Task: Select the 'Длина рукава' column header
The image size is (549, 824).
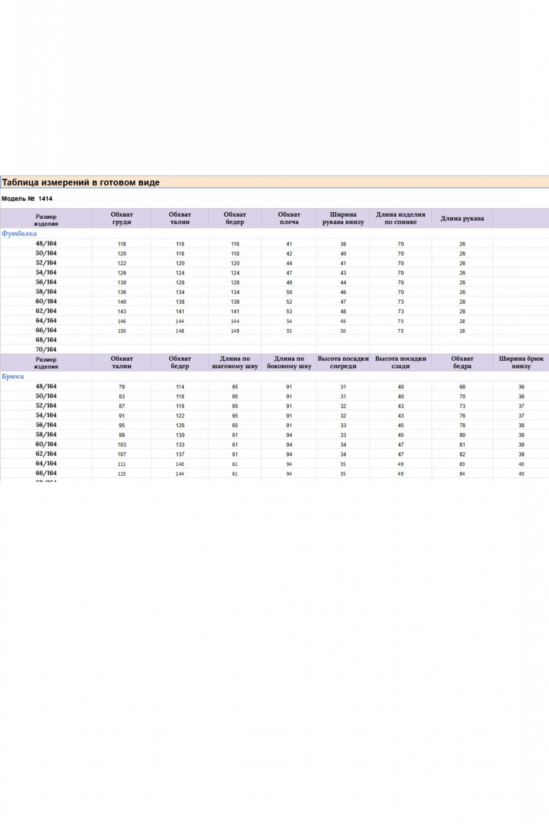Action: coord(462,218)
